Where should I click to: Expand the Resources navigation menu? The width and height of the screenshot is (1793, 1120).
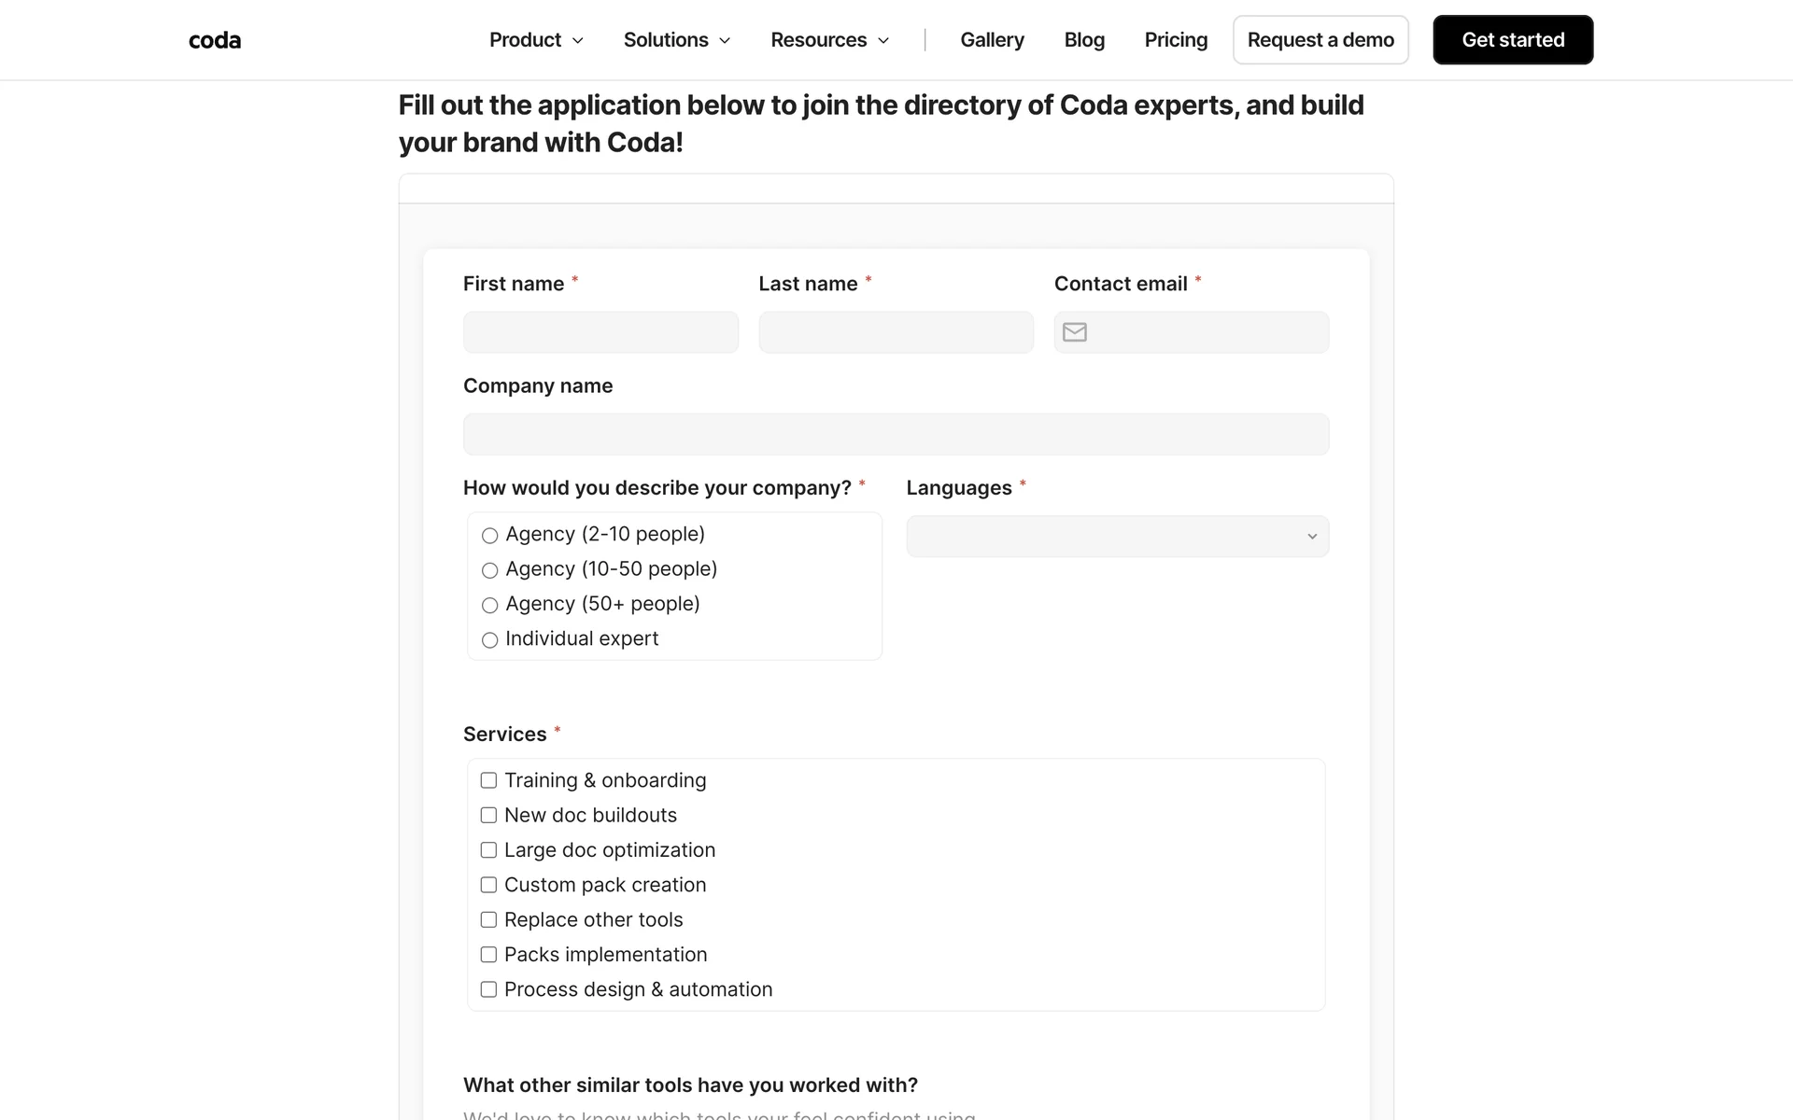coord(829,40)
